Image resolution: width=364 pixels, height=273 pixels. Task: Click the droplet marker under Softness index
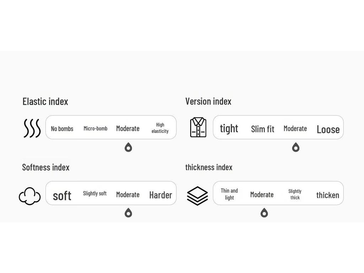(x=128, y=213)
